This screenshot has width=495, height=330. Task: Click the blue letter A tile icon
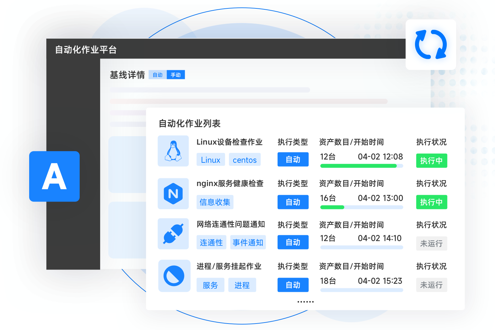tap(54, 176)
